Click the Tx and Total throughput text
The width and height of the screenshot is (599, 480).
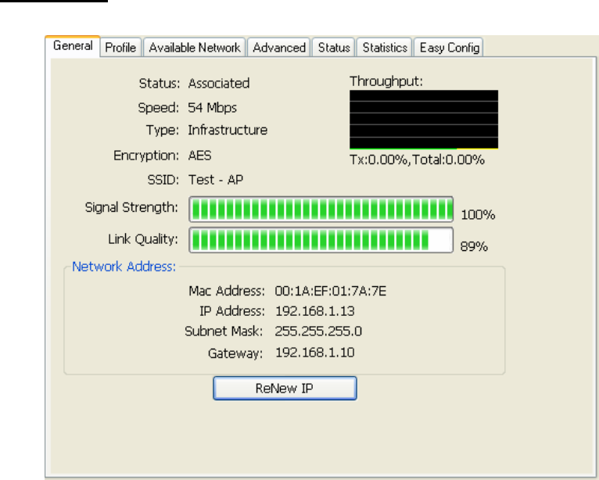(417, 159)
